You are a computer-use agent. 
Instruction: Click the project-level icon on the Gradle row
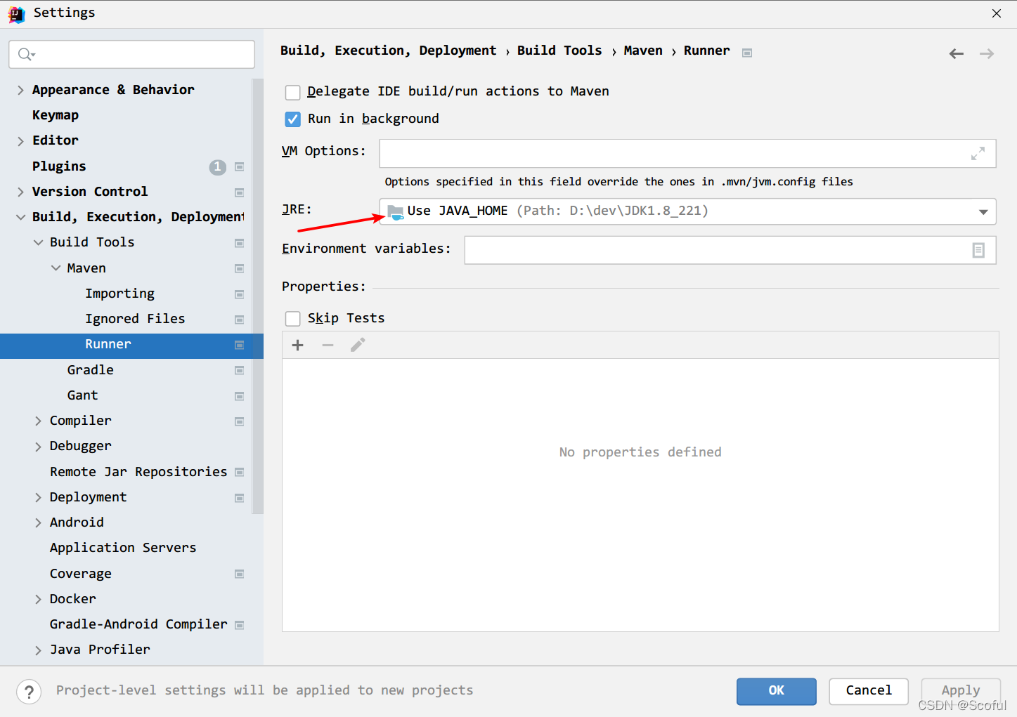pyautogui.click(x=239, y=370)
